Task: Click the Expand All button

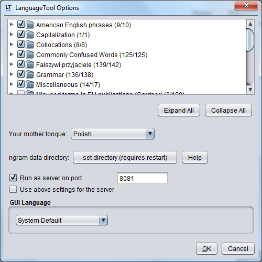Action: coord(179,110)
